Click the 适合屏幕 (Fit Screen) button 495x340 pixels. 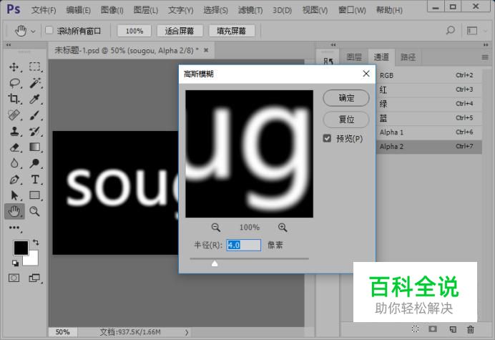[180, 31]
